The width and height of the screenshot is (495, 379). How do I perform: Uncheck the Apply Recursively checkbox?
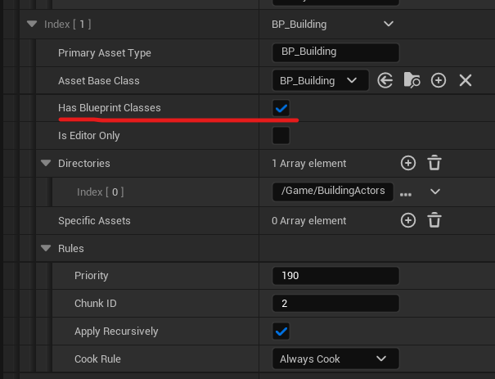(281, 332)
